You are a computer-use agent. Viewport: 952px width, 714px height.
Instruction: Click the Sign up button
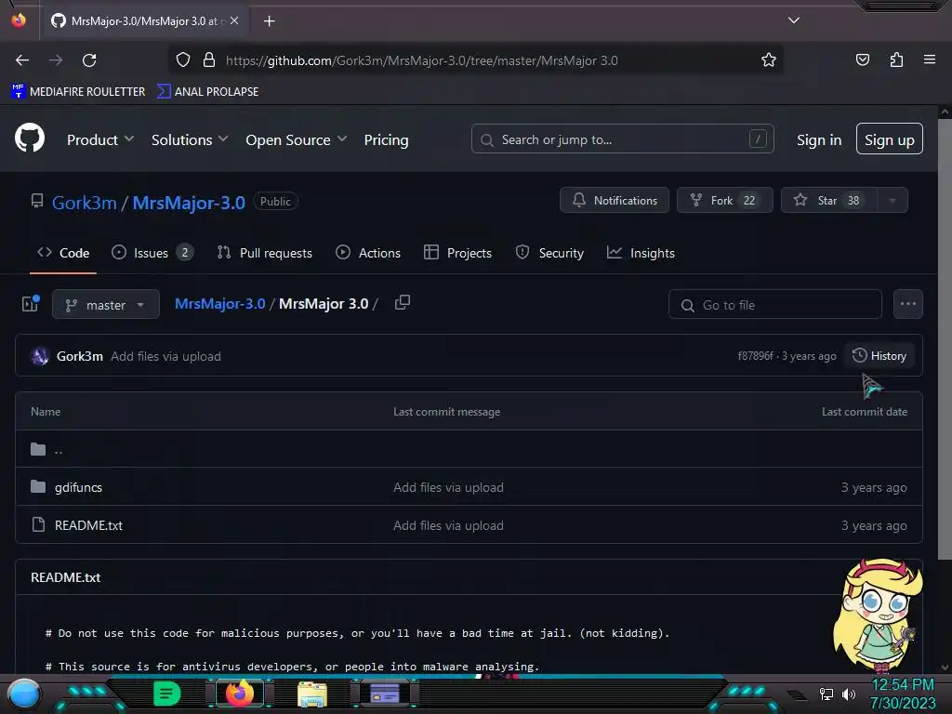(x=889, y=139)
